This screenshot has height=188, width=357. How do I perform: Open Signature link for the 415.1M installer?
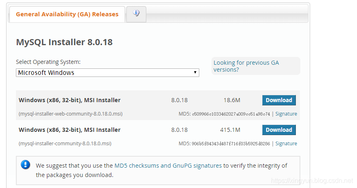(x=286, y=144)
